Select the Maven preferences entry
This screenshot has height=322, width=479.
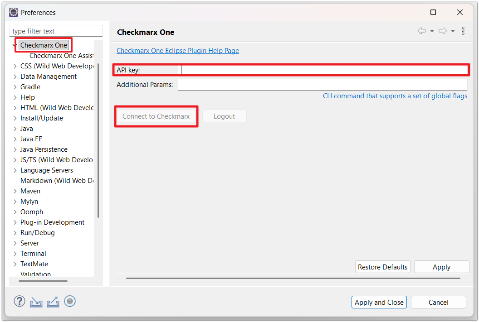click(x=30, y=191)
